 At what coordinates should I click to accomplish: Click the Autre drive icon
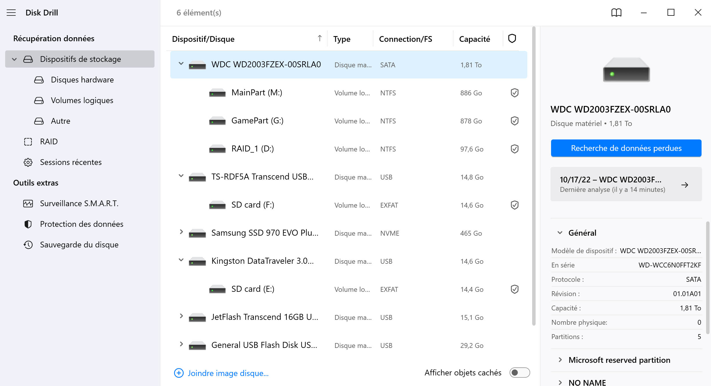pos(39,121)
